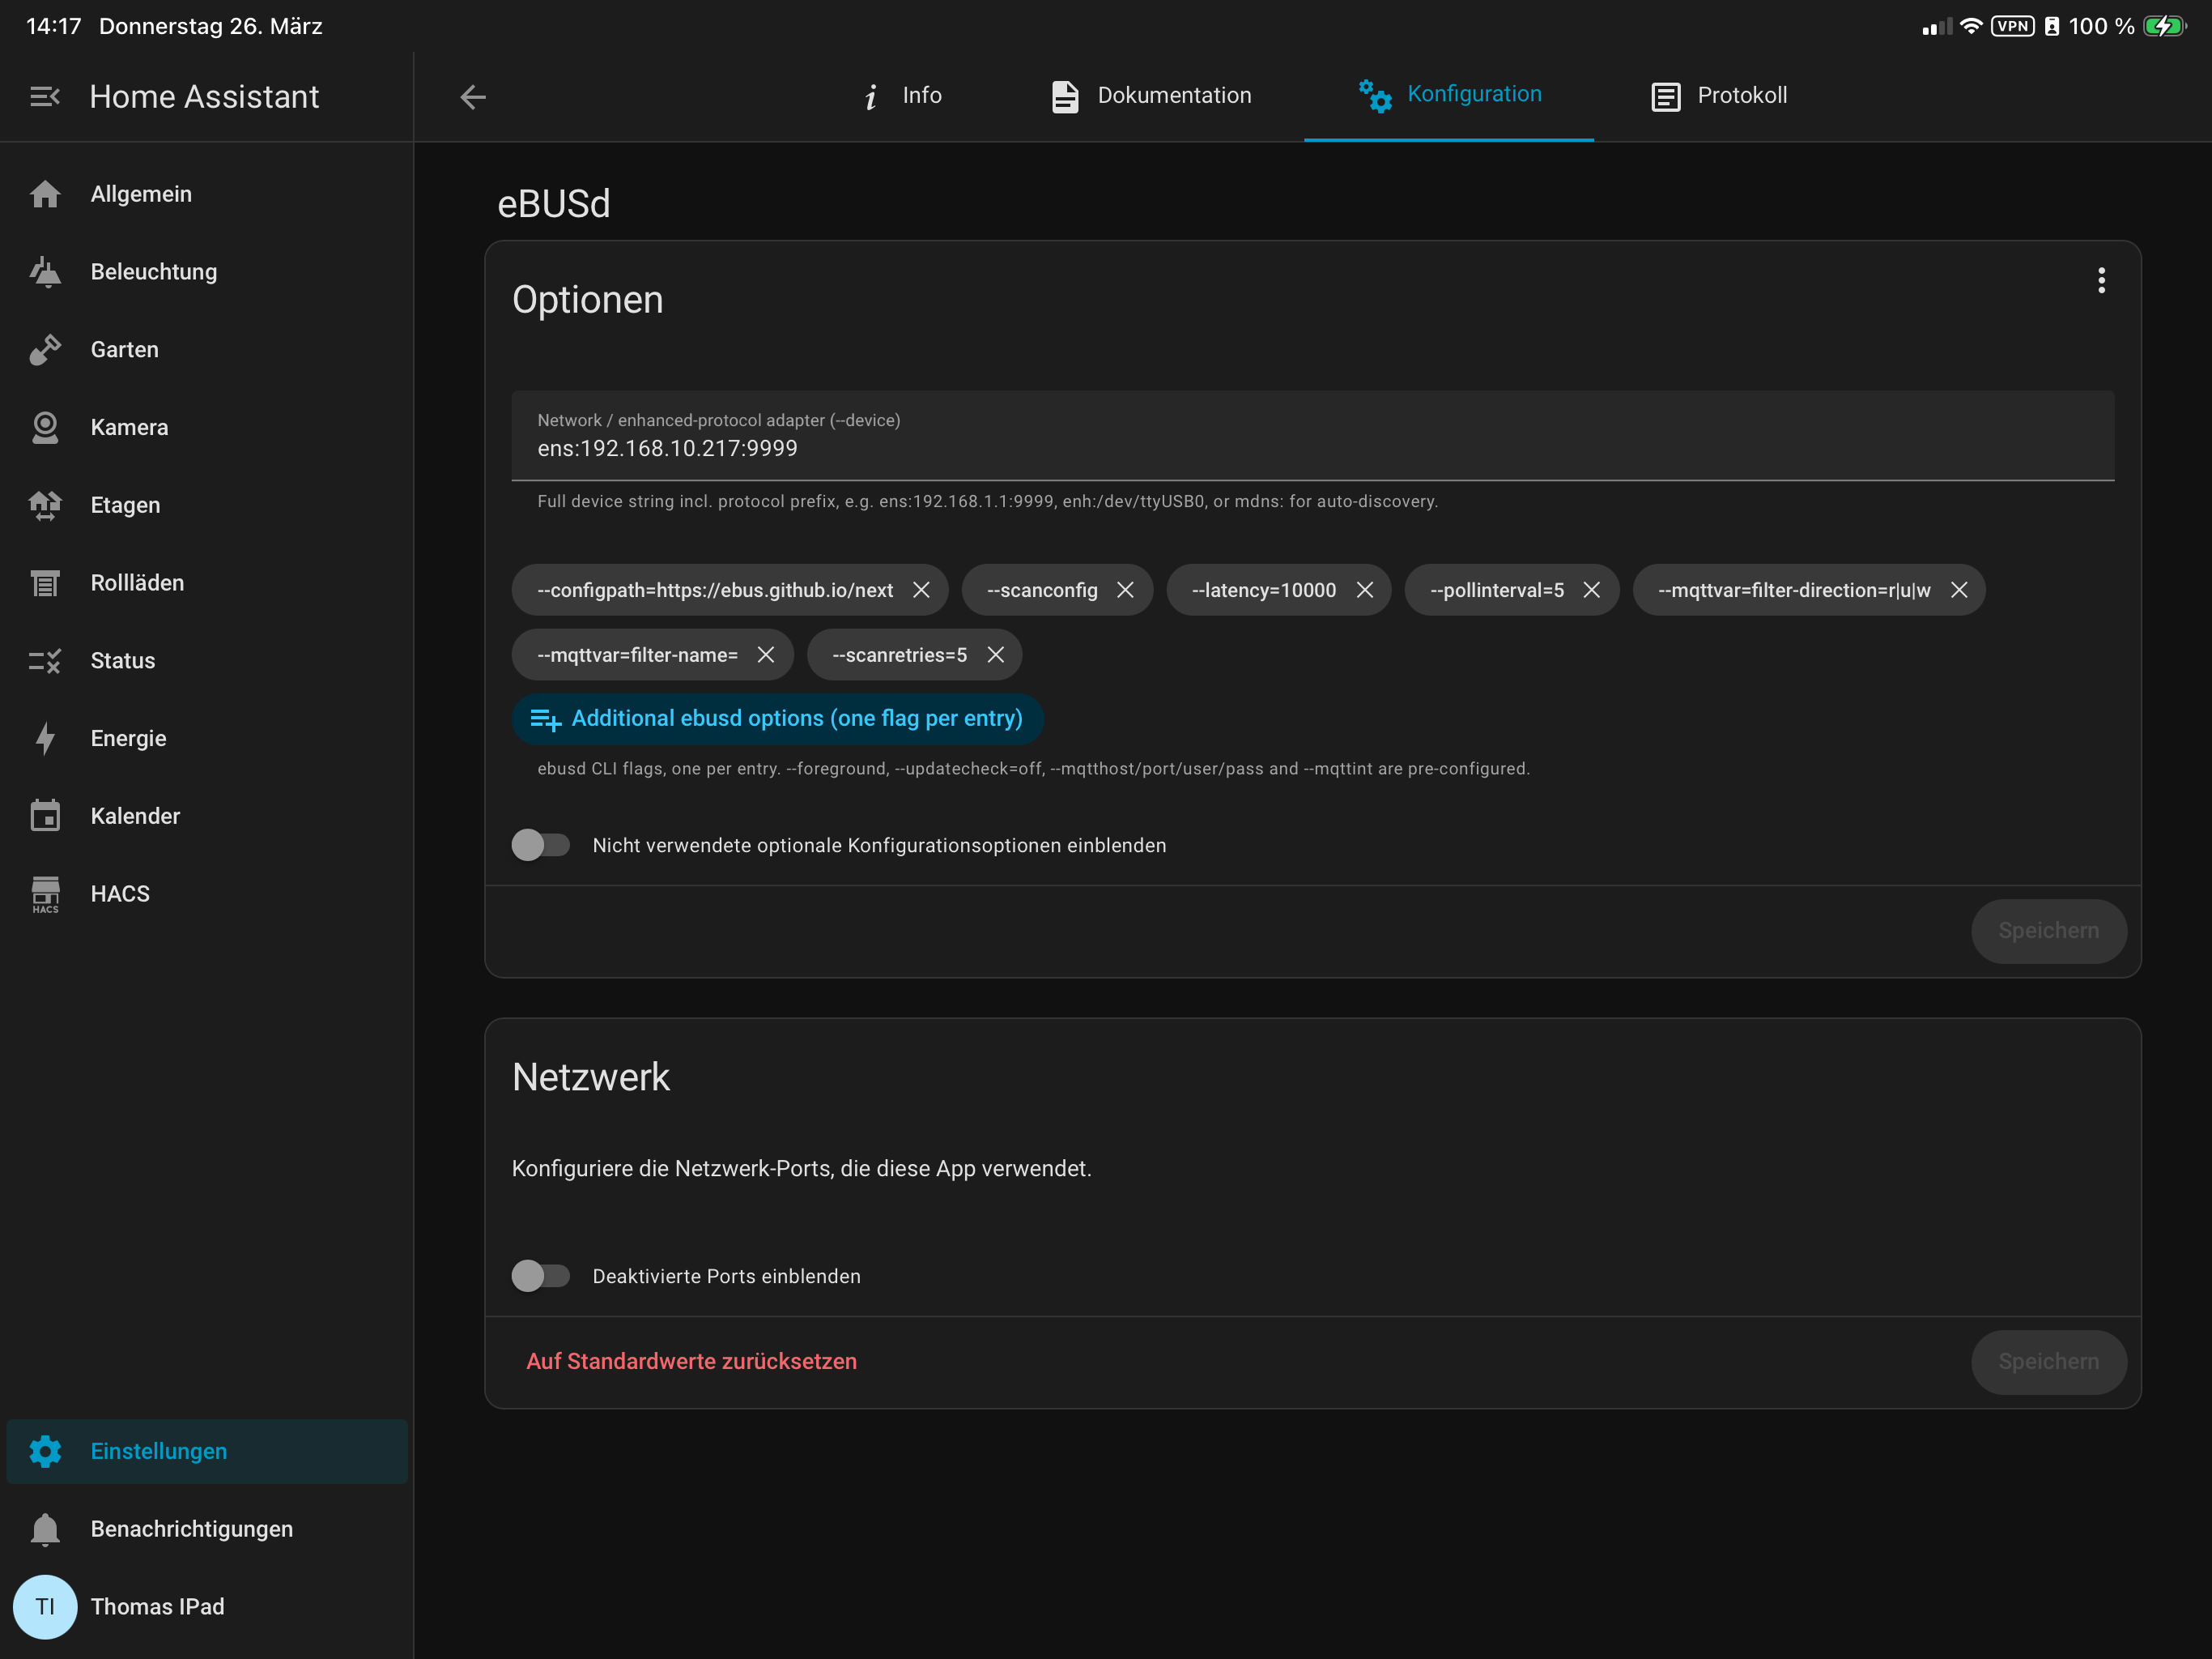2212x1659 pixels.
Task: Delete the --scanretries=5 chip
Action: tap(995, 655)
